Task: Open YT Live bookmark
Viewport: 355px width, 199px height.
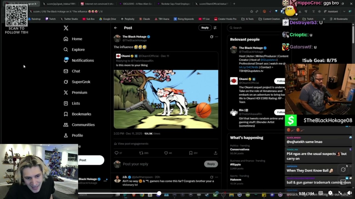Action: pyautogui.click(x=204, y=19)
